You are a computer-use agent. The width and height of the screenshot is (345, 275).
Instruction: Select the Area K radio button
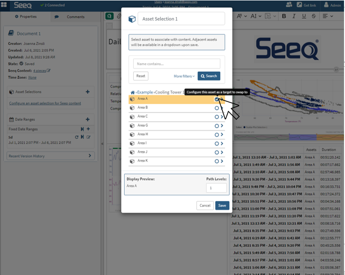(216, 161)
